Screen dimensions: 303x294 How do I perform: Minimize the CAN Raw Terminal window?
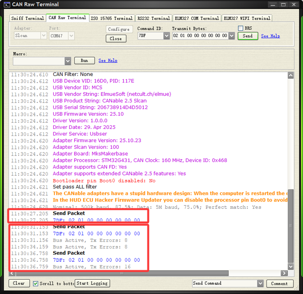273,5
